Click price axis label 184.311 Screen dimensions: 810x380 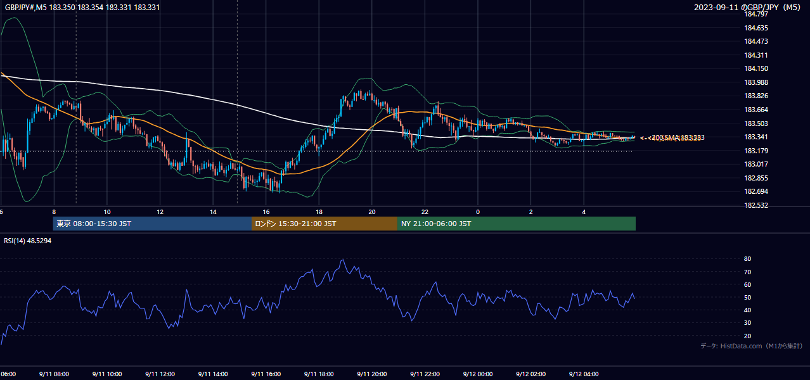756,55
